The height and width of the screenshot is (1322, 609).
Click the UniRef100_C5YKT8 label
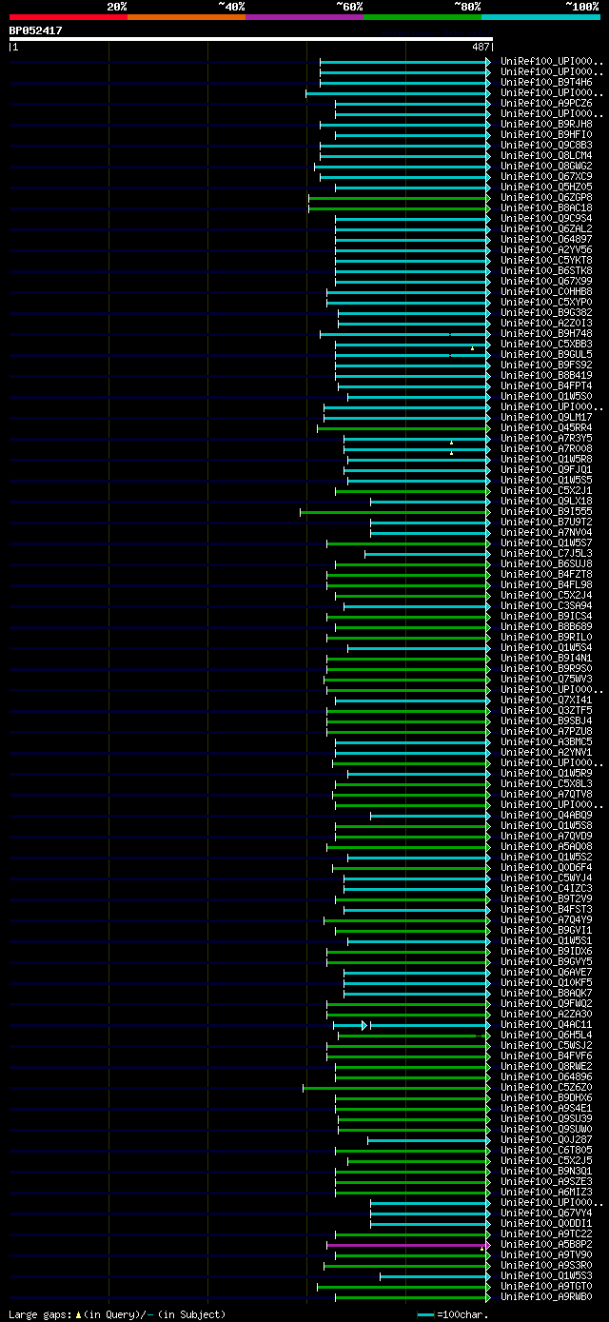coord(546,261)
